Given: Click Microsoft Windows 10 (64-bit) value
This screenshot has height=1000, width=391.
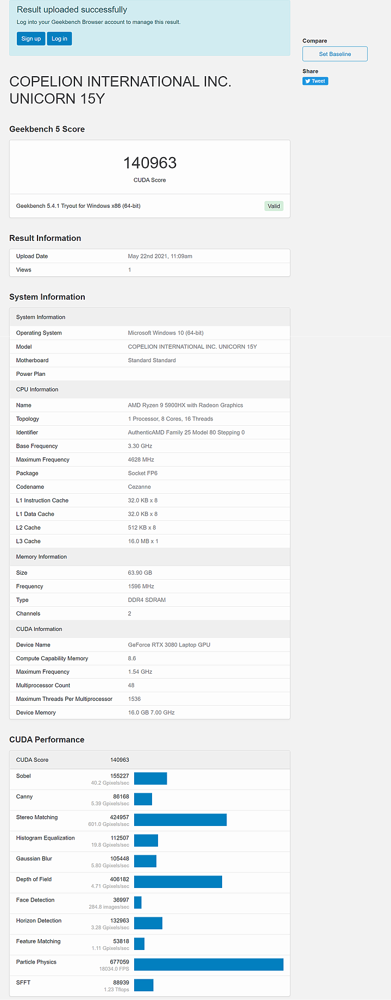Looking at the screenshot, I should pos(166,333).
